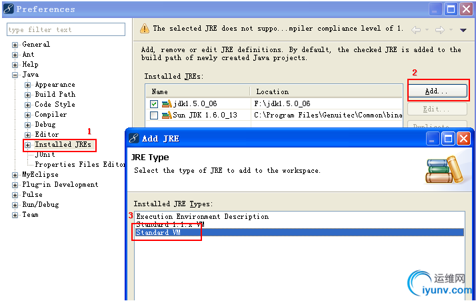
Task: Select the jdk1.5.0_06 table row name
Action: [x=195, y=103]
